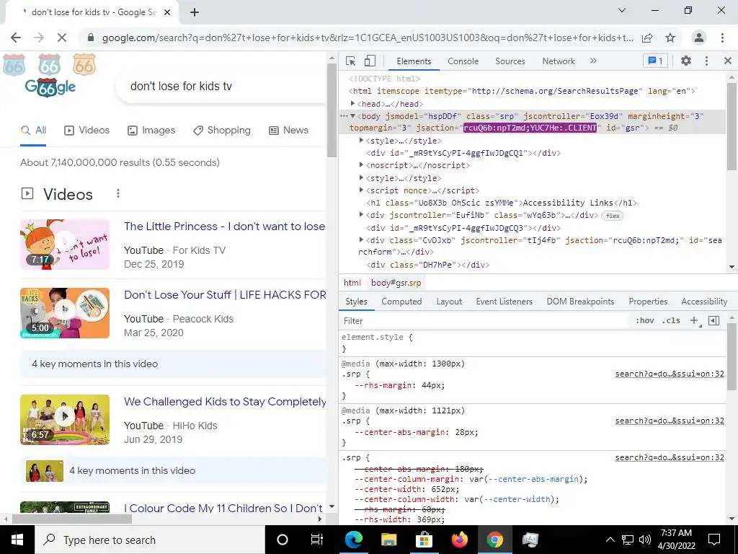This screenshot has width=738, height=554.
Task: Stop loading the page
Action: (x=62, y=38)
